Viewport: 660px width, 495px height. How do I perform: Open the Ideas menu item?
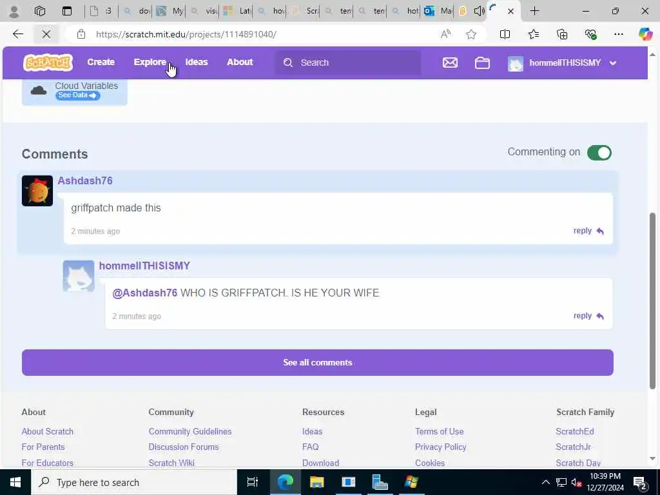(197, 62)
